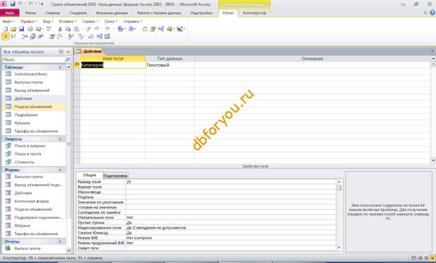Click the Copy icon in the toolbar
This screenshot has width=436, height=263.
click(68, 29)
